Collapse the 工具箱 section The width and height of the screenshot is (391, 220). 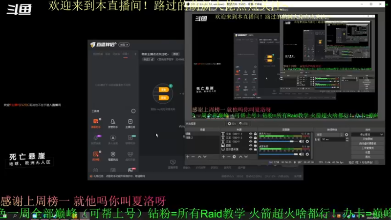(133, 111)
